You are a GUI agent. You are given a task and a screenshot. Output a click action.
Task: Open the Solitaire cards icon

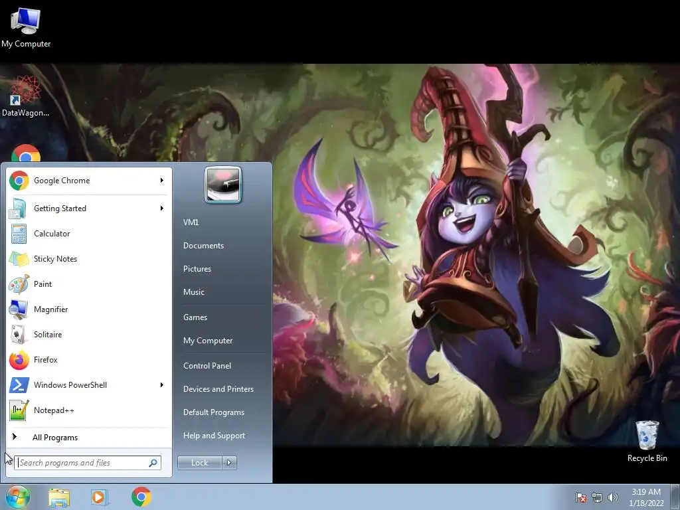click(x=19, y=335)
